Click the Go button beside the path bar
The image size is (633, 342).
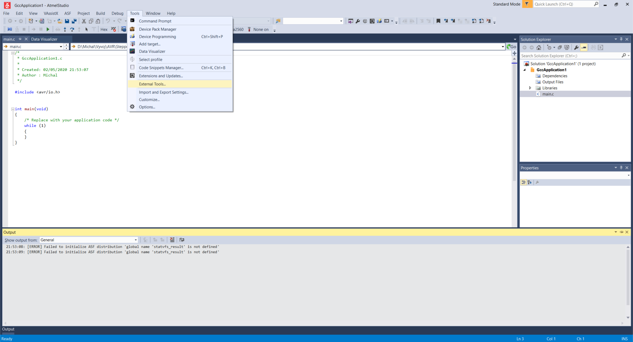(511, 47)
